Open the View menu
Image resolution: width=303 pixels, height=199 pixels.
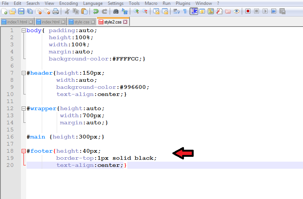tap(49, 3)
